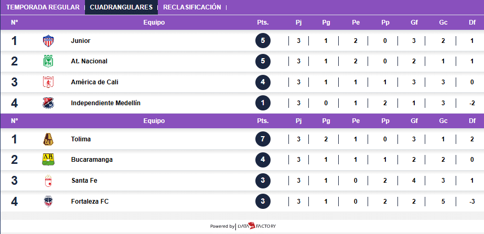This screenshot has width=484, height=234.
Task: Open the Temporada Regular tab
Action: [43, 7]
